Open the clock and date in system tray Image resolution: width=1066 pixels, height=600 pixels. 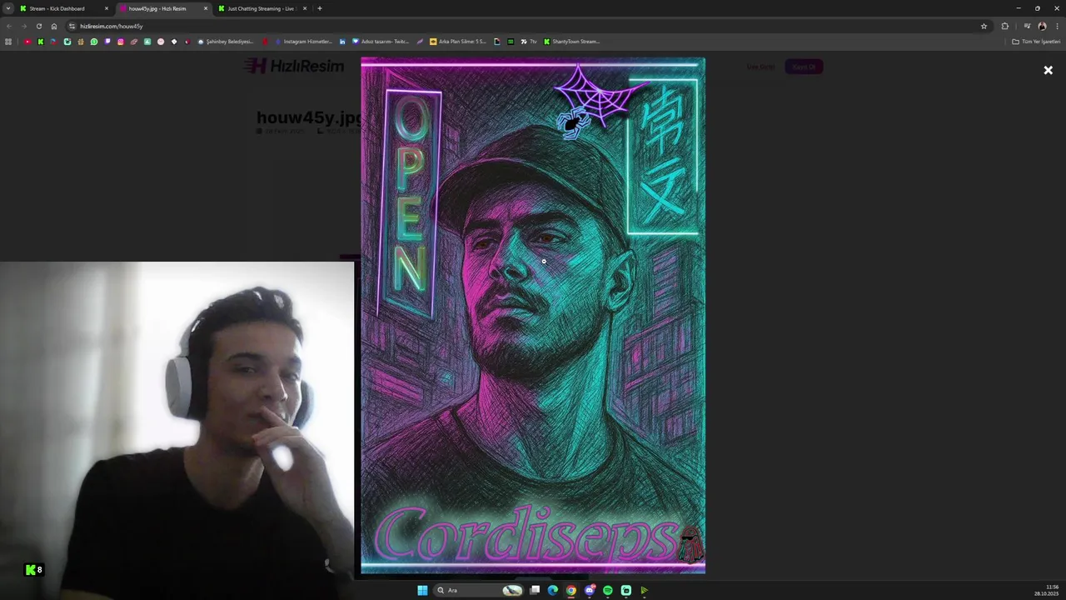coord(1047,590)
